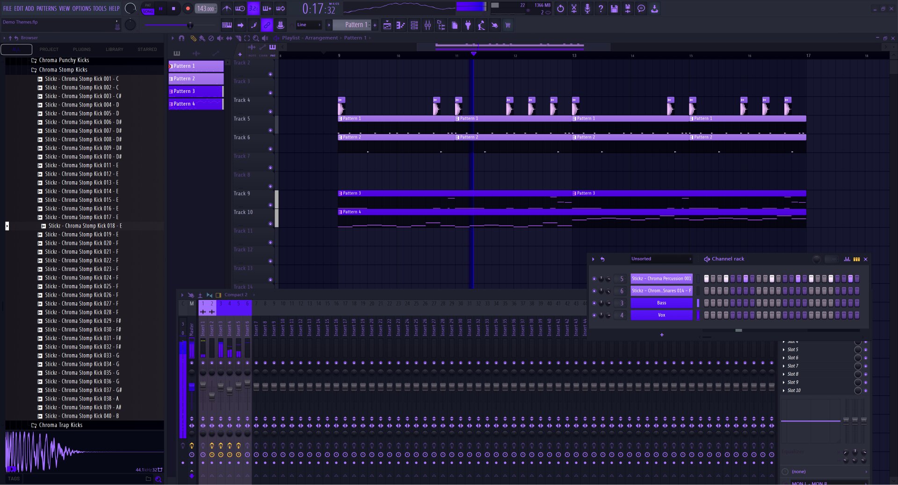Open the content shop cart icon
Screen dimensions: 898x485
pyautogui.click(x=508, y=25)
